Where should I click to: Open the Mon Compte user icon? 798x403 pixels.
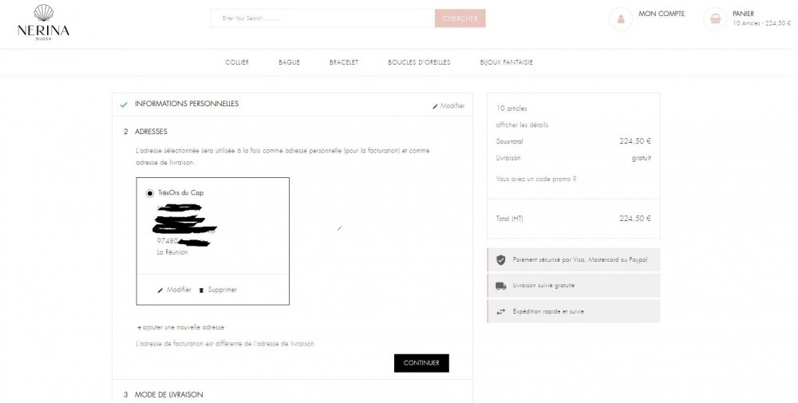(620, 18)
